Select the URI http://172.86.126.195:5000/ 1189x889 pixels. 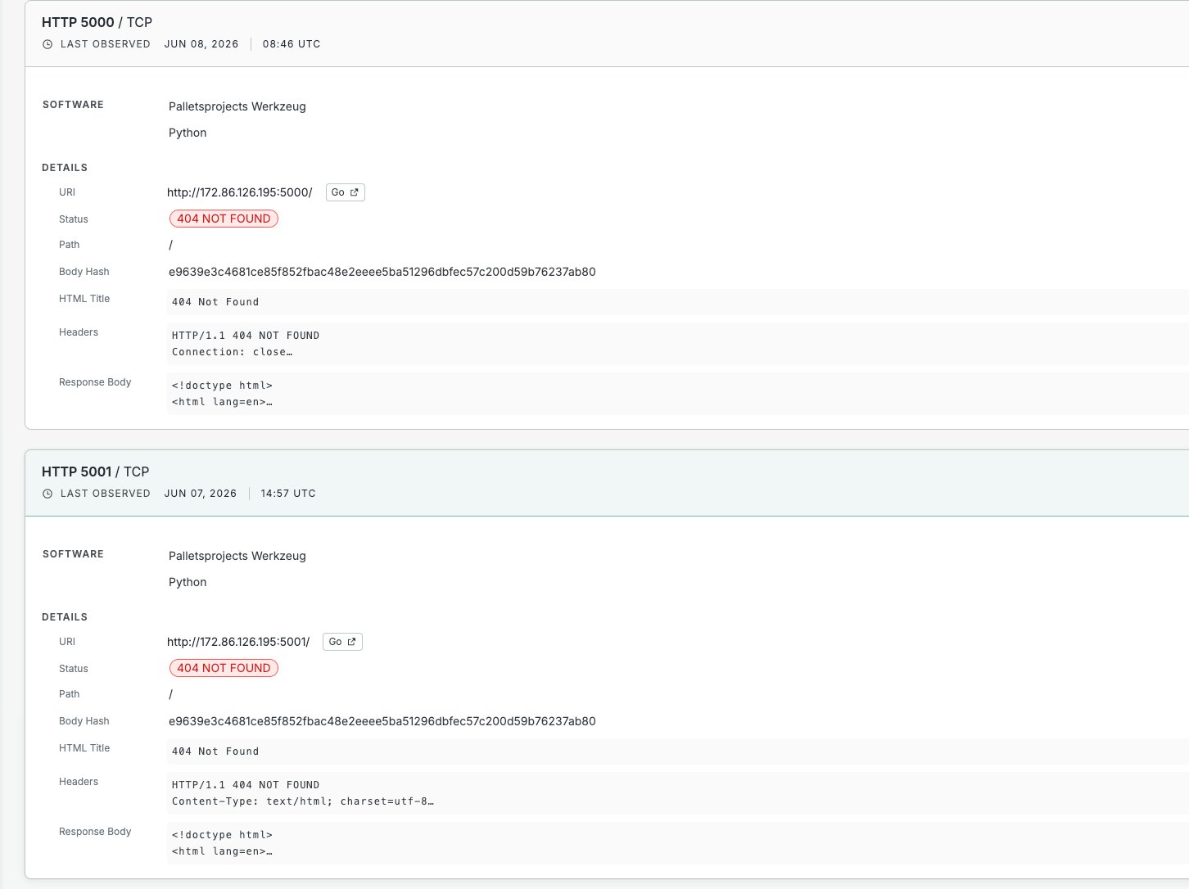tap(239, 192)
